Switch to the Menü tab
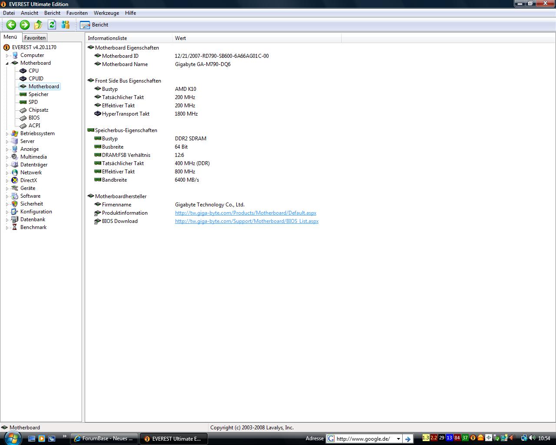Viewport: 556px width, 445px height. click(x=10, y=37)
